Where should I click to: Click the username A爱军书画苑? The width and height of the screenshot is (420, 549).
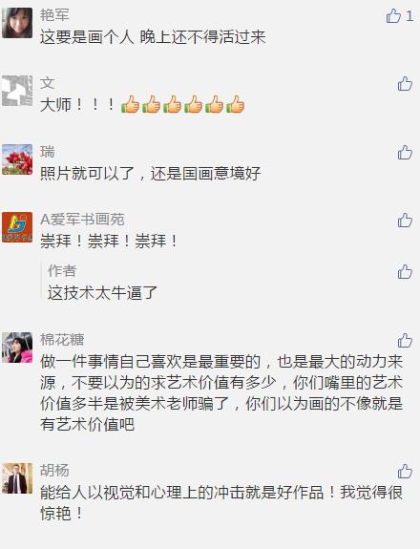[83, 220]
